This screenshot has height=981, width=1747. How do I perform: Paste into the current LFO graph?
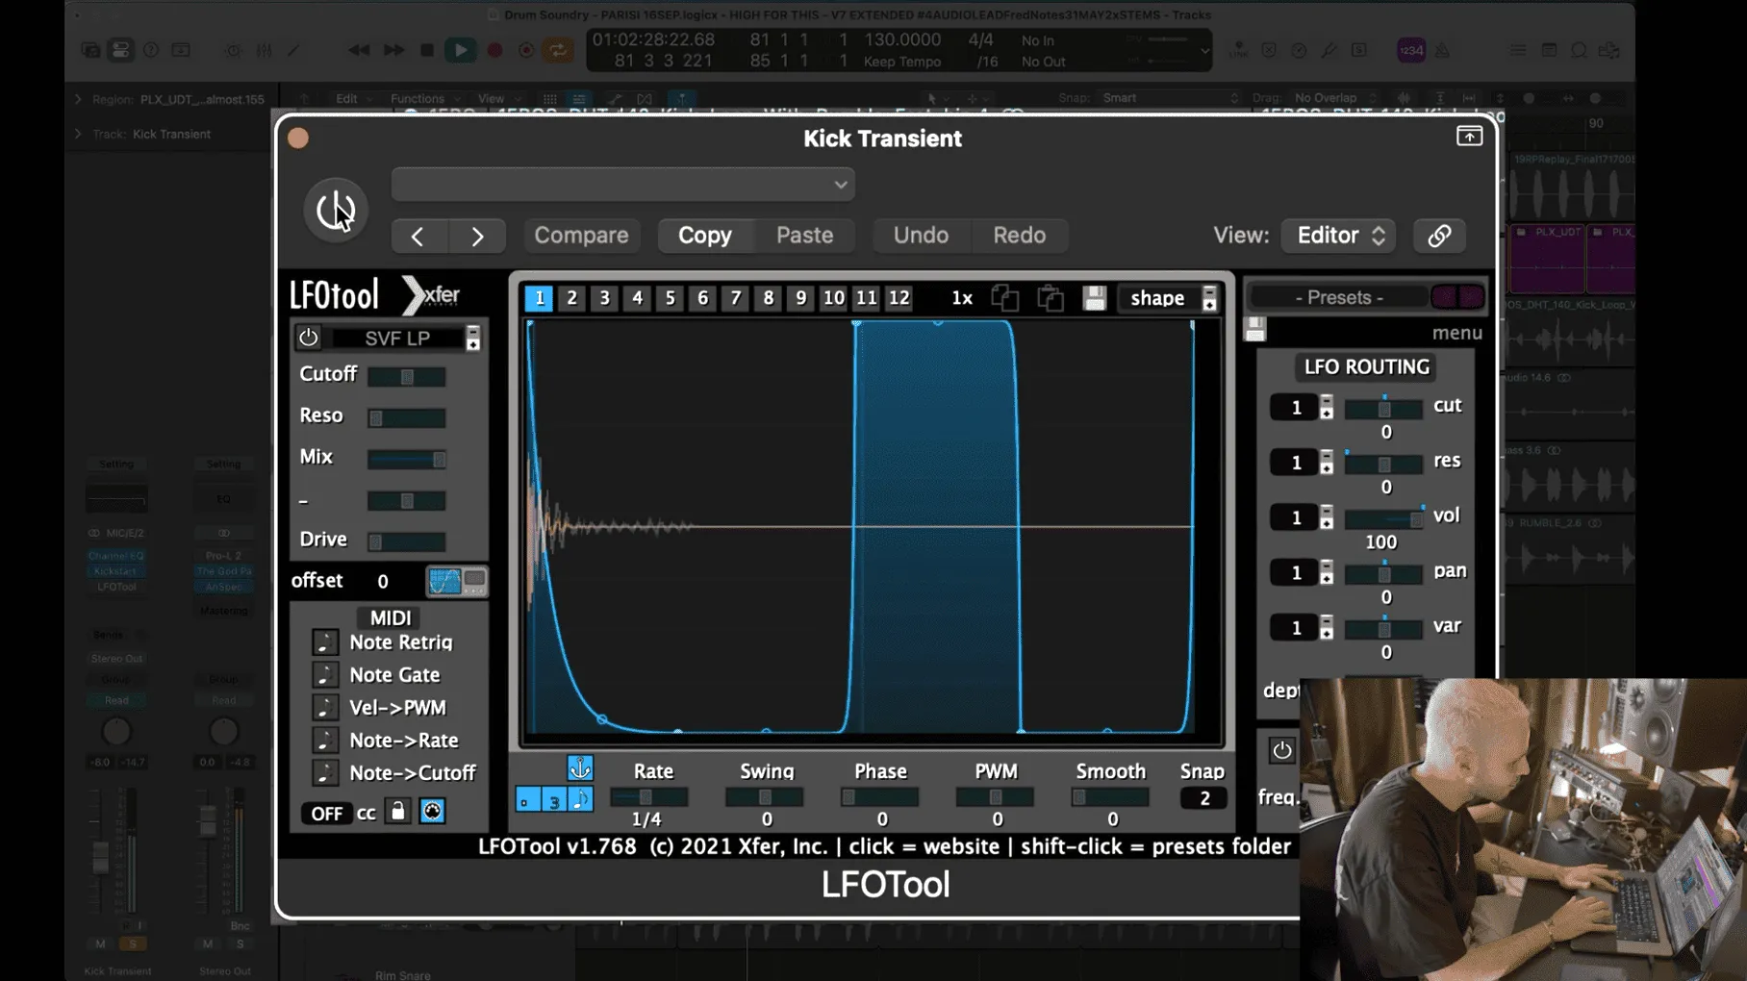click(x=1051, y=298)
